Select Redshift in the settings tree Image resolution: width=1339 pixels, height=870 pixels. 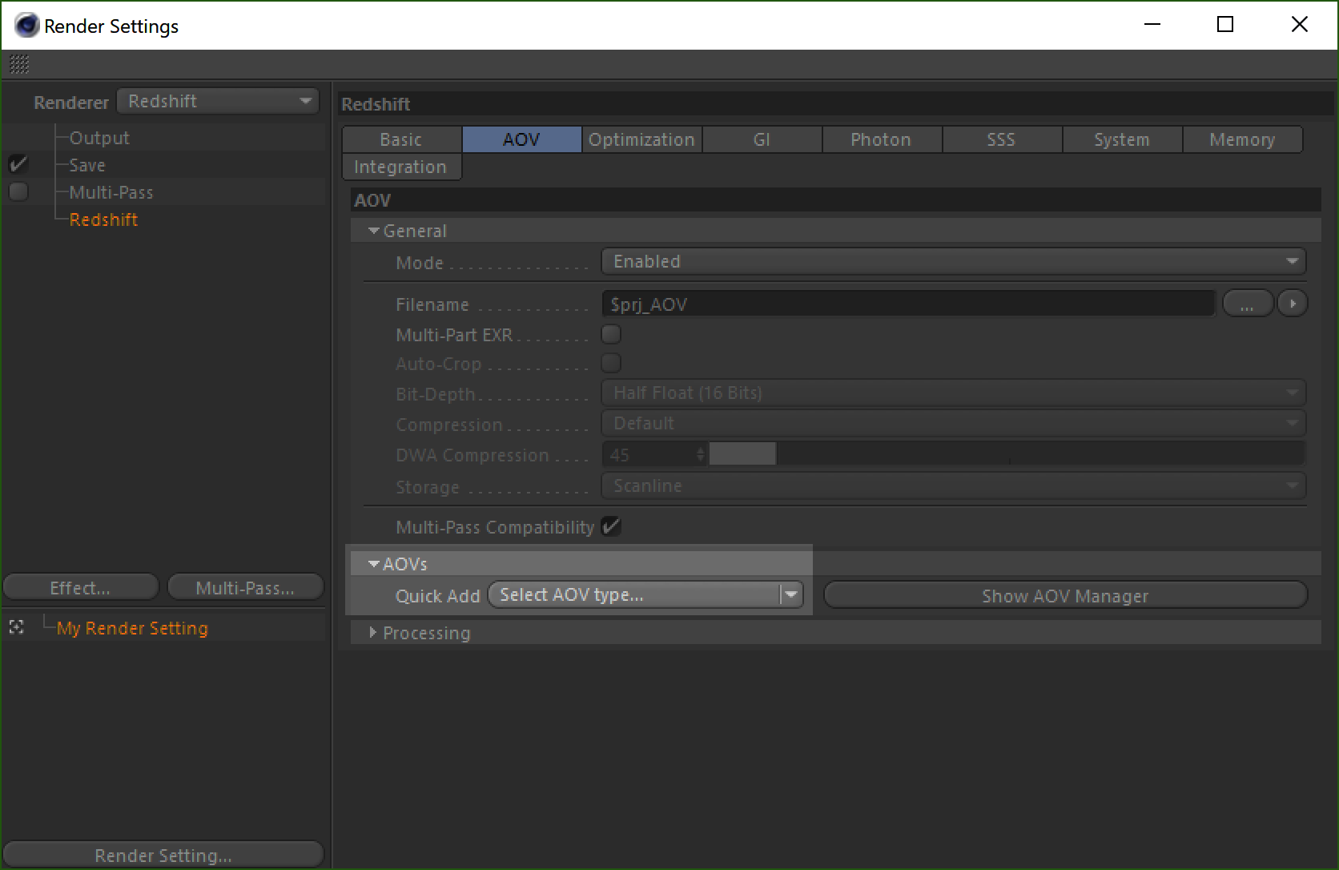(103, 220)
